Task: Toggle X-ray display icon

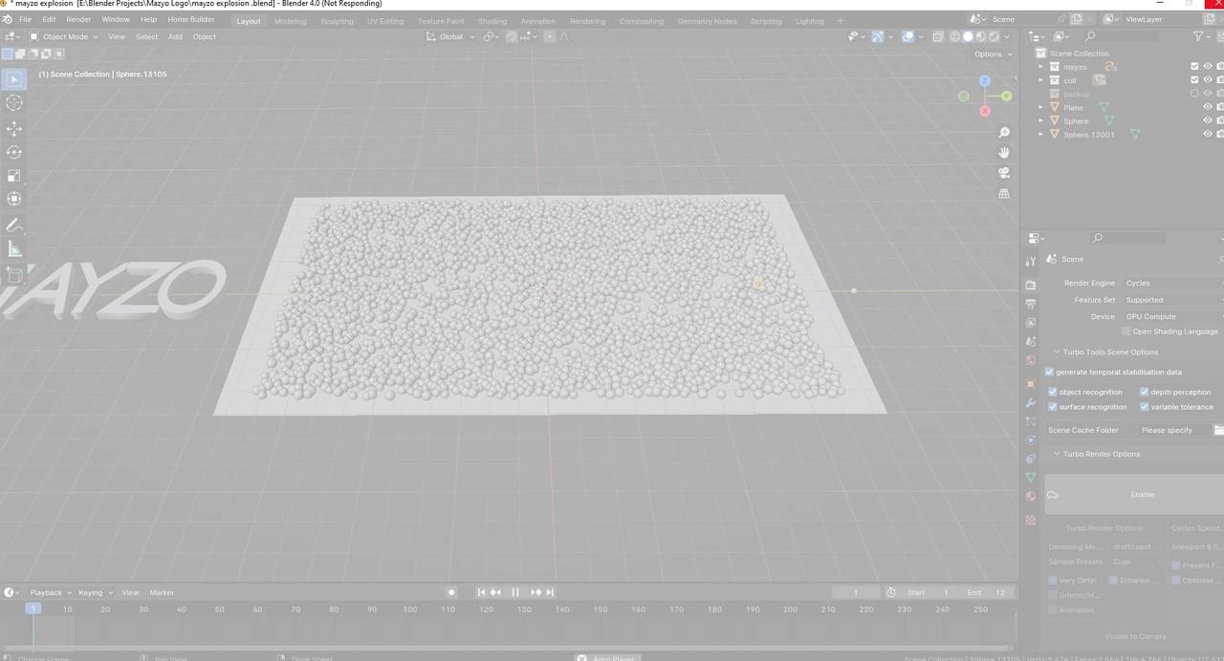Action: pyautogui.click(x=937, y=36)
